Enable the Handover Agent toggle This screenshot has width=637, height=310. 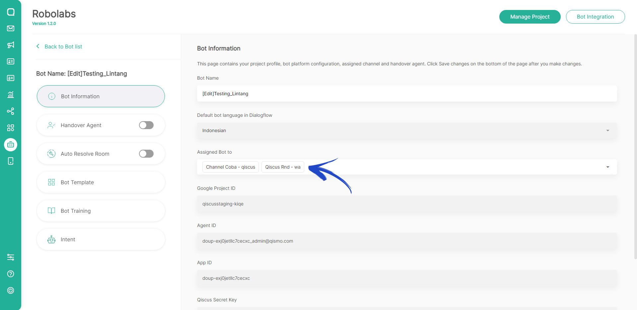pyautogui.click(x=146, y=125)
